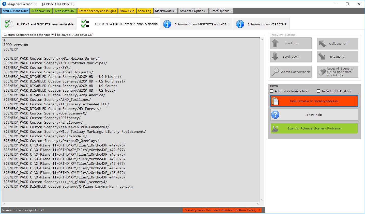365x214 pixels.
Task: Click the Collapse All arrow icon
Action: (x=322, y=44)
